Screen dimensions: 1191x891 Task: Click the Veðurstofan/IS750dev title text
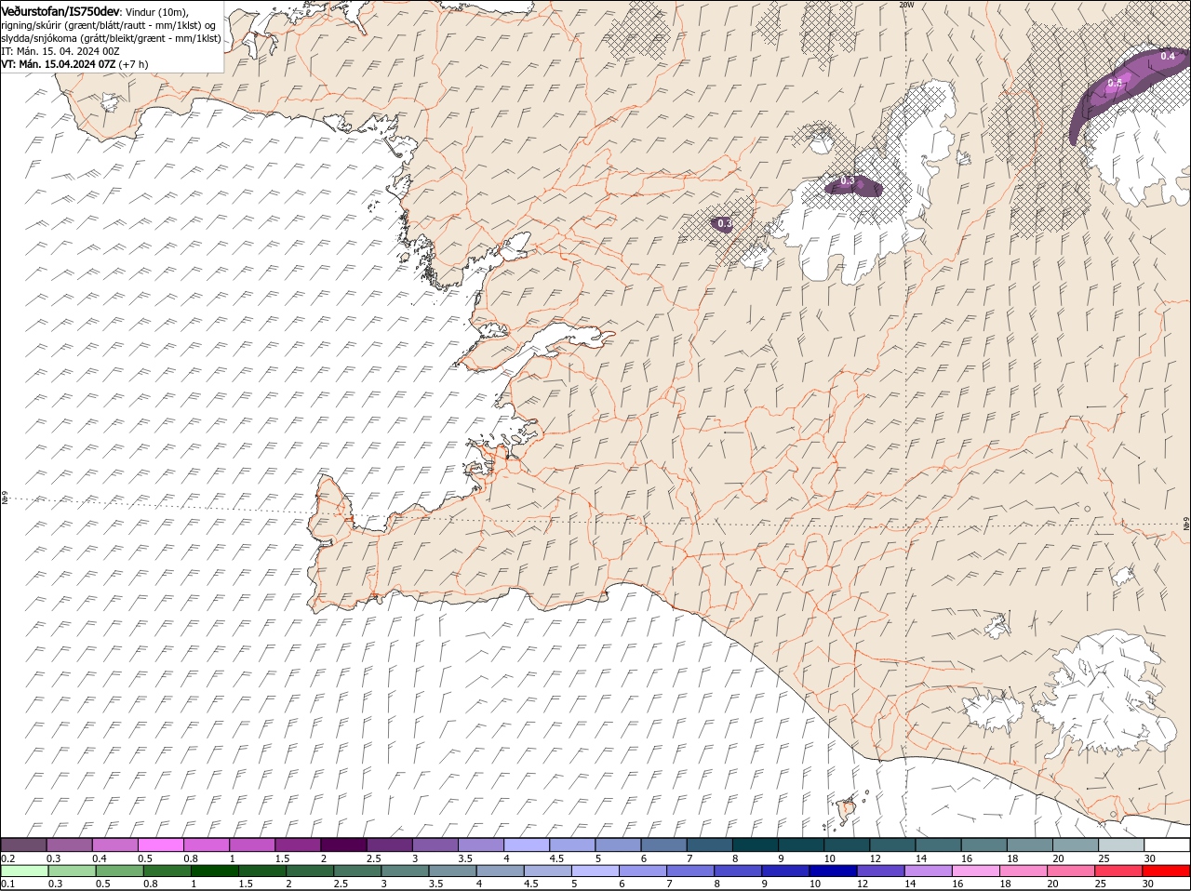coord(60,10)
